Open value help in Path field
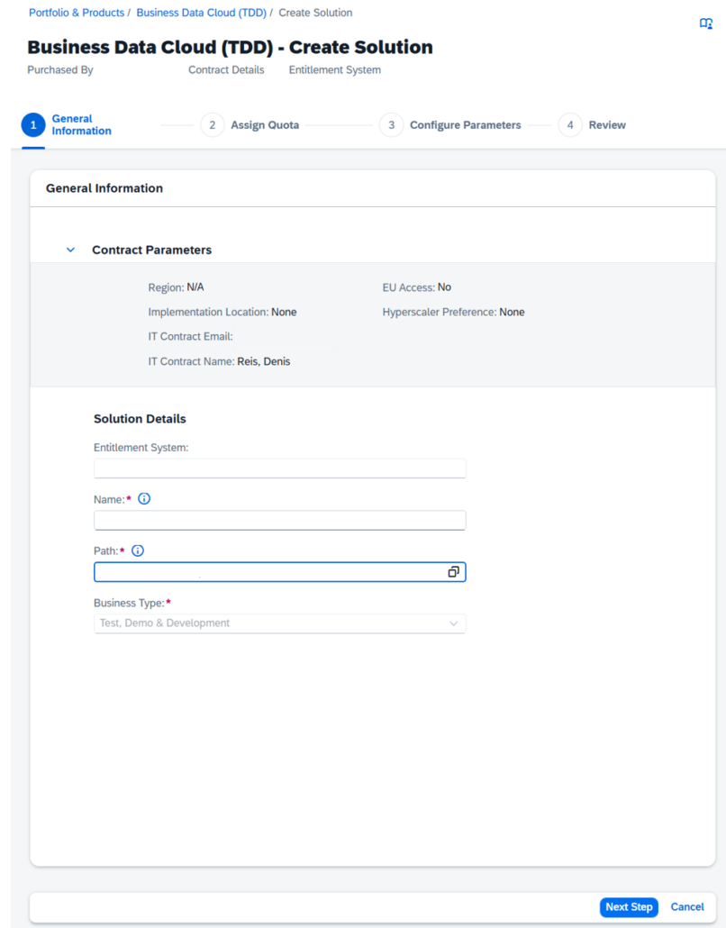This screenshot has width=726, height=928. (x=453, y=572)
